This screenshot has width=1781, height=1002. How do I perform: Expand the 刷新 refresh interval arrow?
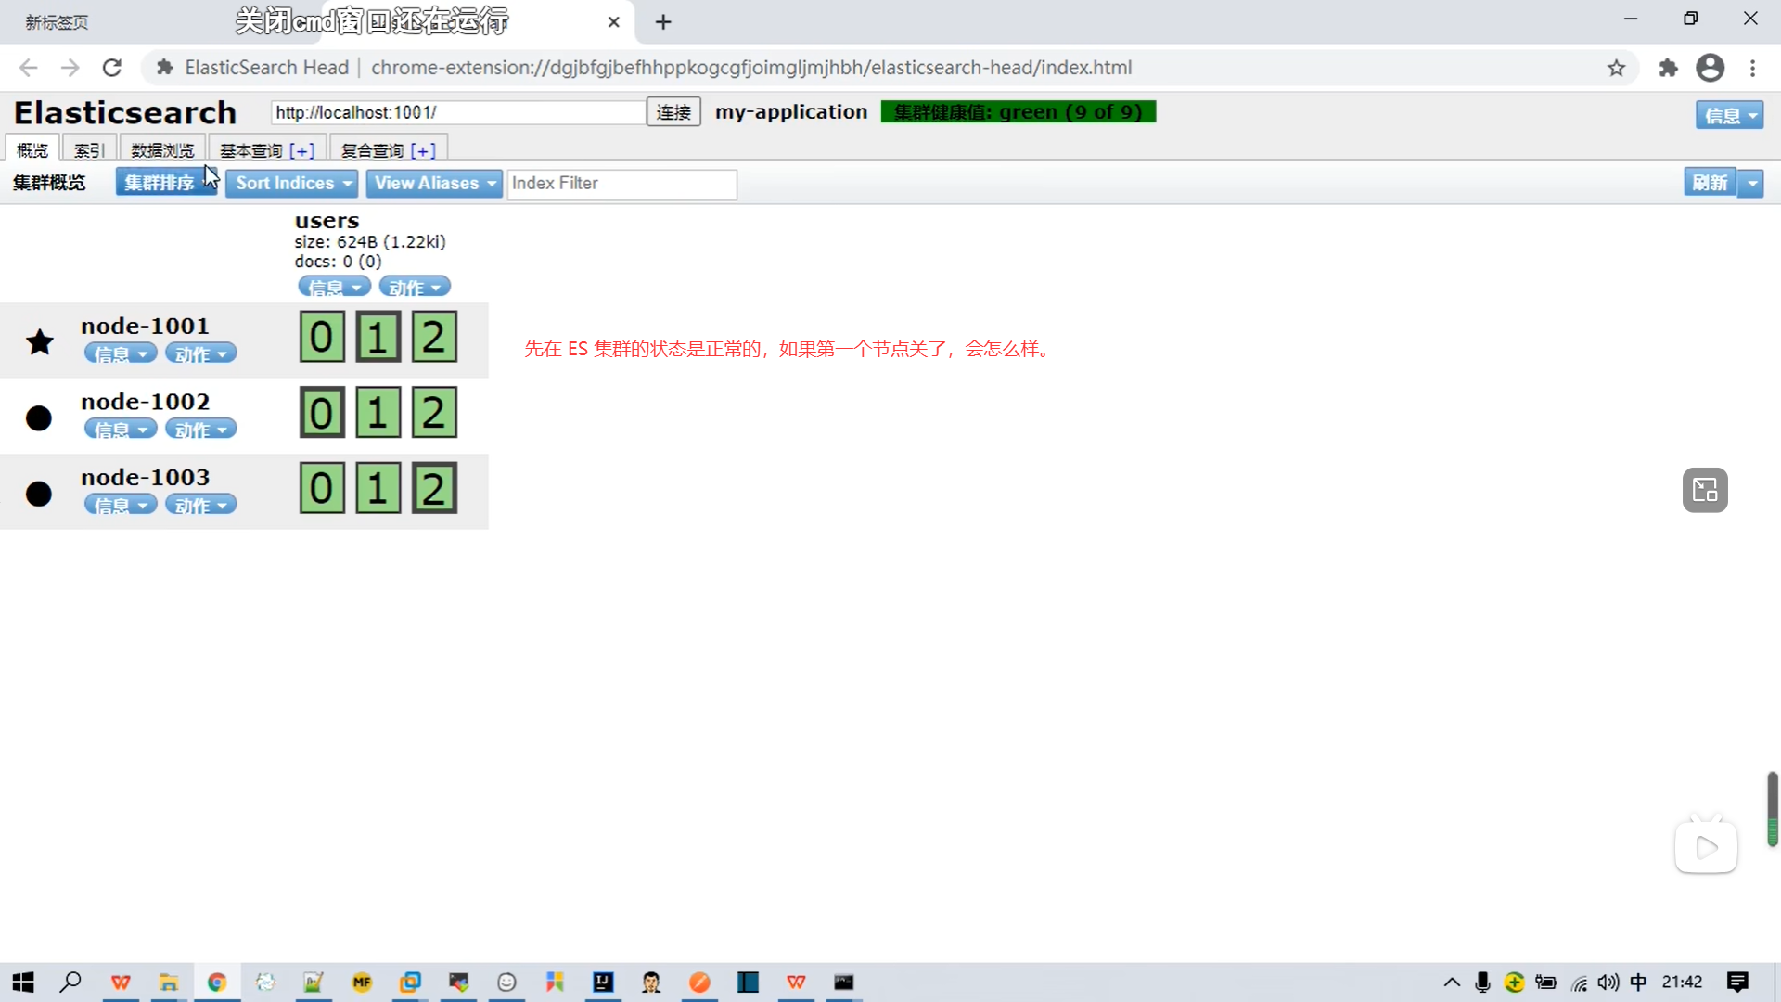1751,183
